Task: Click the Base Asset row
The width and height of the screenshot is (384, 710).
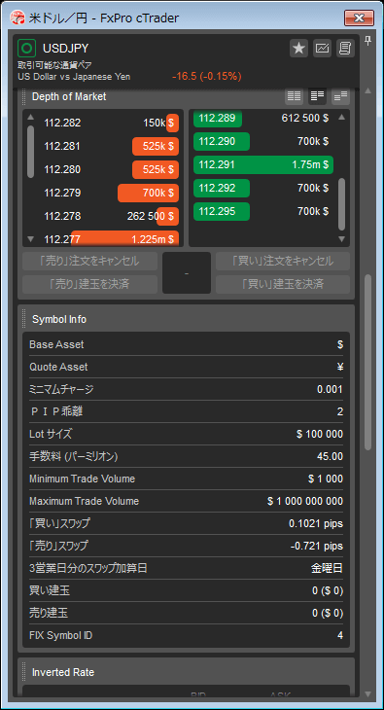Action: 186,344
